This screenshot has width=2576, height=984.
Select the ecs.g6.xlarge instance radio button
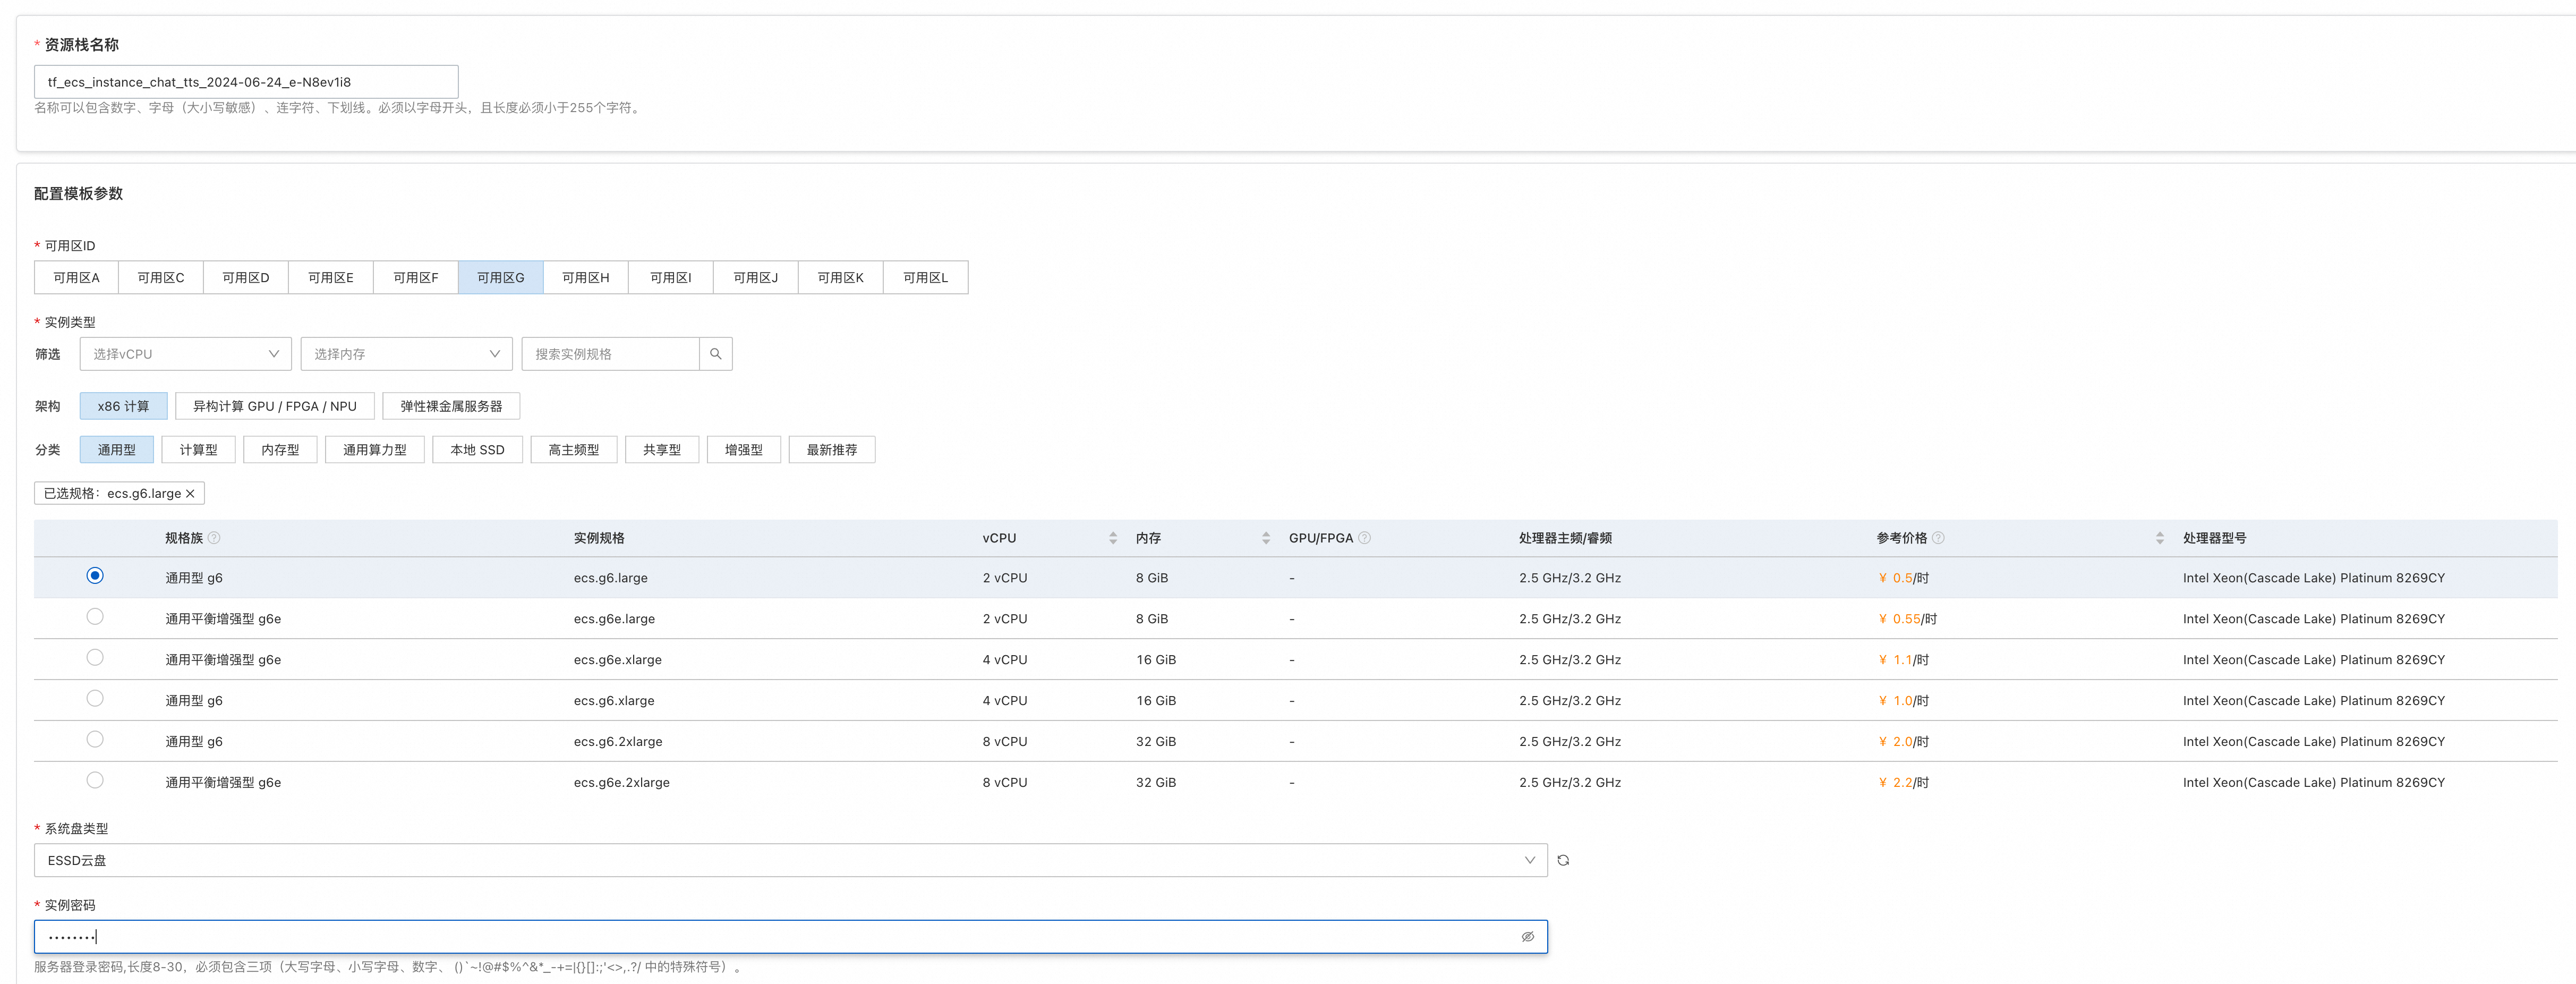[95, 699]
